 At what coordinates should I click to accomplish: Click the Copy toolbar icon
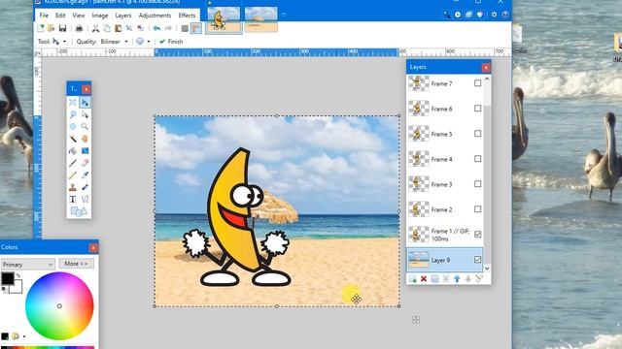pyautogui.click(x=107, y=28)
